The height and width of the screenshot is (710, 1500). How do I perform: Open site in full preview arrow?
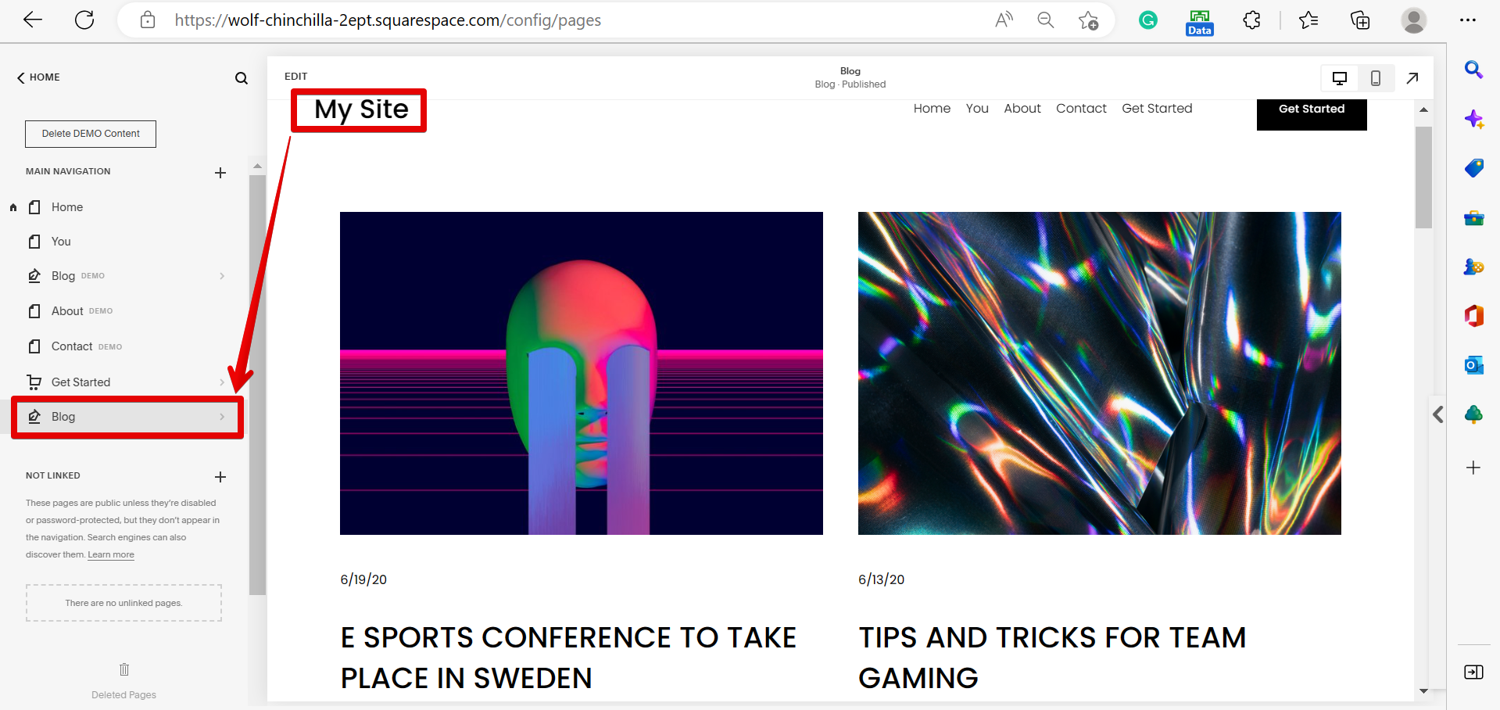(x=1412, y=78)
